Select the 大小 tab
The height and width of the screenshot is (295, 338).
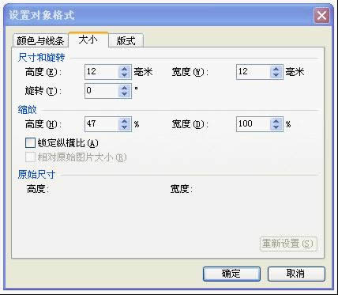[x=88, y=40]
